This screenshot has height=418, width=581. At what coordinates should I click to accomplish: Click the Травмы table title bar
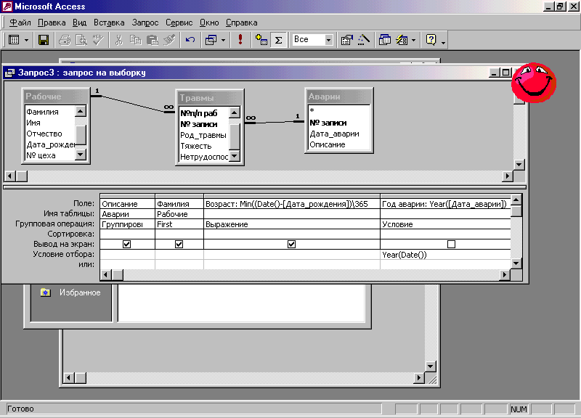coord(209,98)
